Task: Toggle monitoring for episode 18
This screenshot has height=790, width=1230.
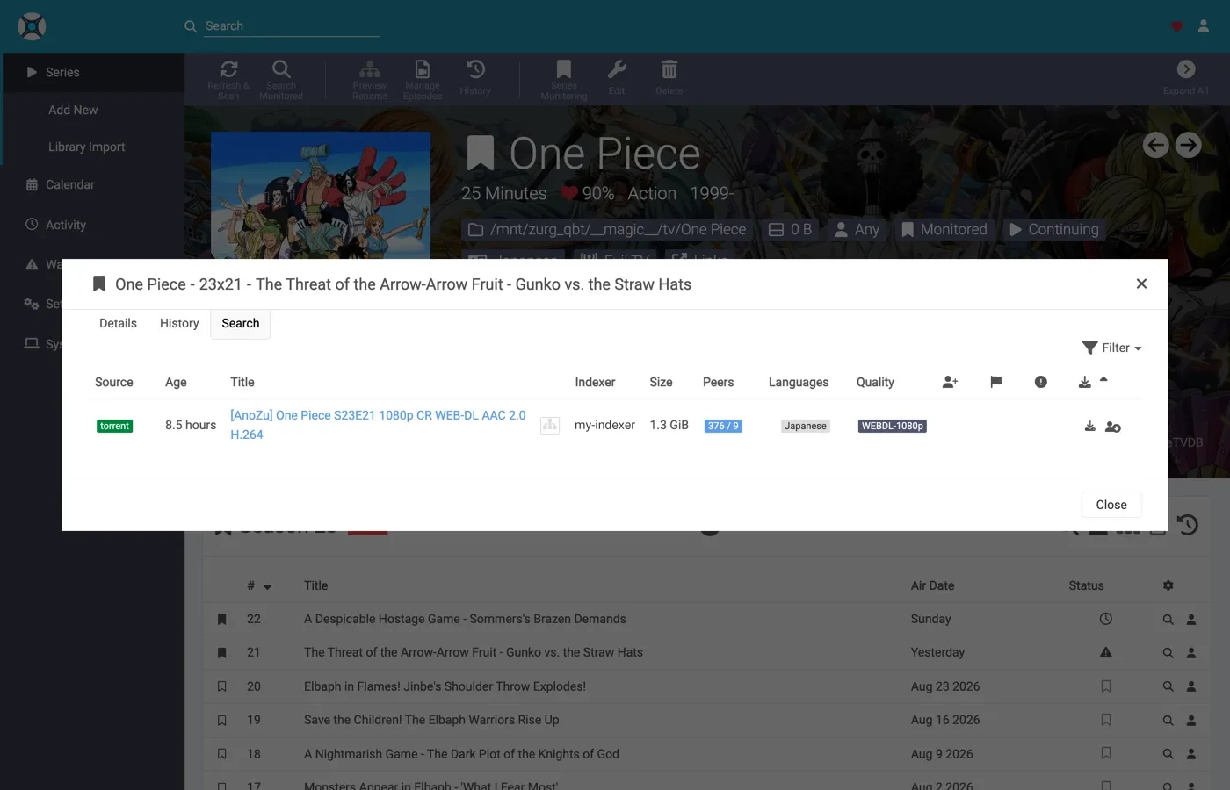Action: (221, 754)
